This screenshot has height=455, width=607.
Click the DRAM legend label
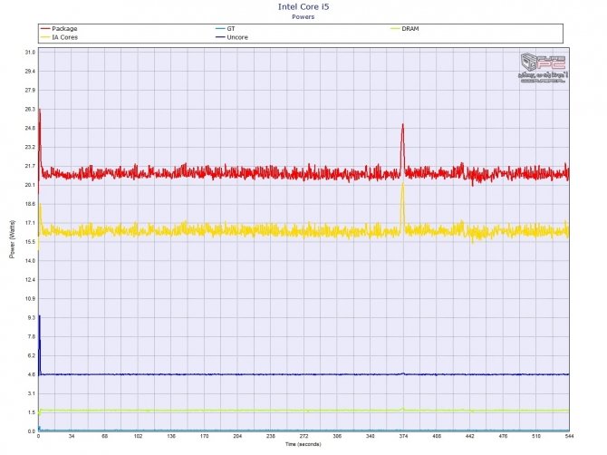point(410,29)
